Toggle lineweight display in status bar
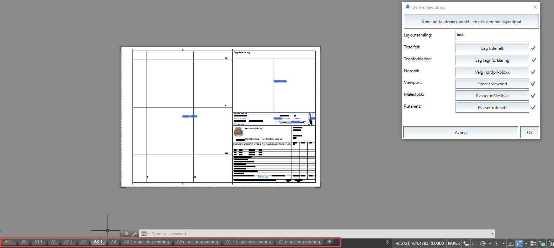Viewport: 554px width, 248px height. click(x=533, y=243)
